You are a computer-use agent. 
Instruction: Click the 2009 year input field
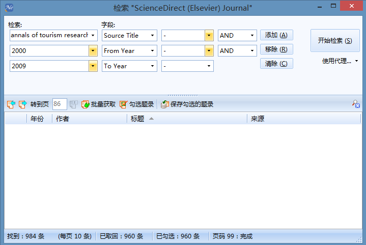(49, 66)
